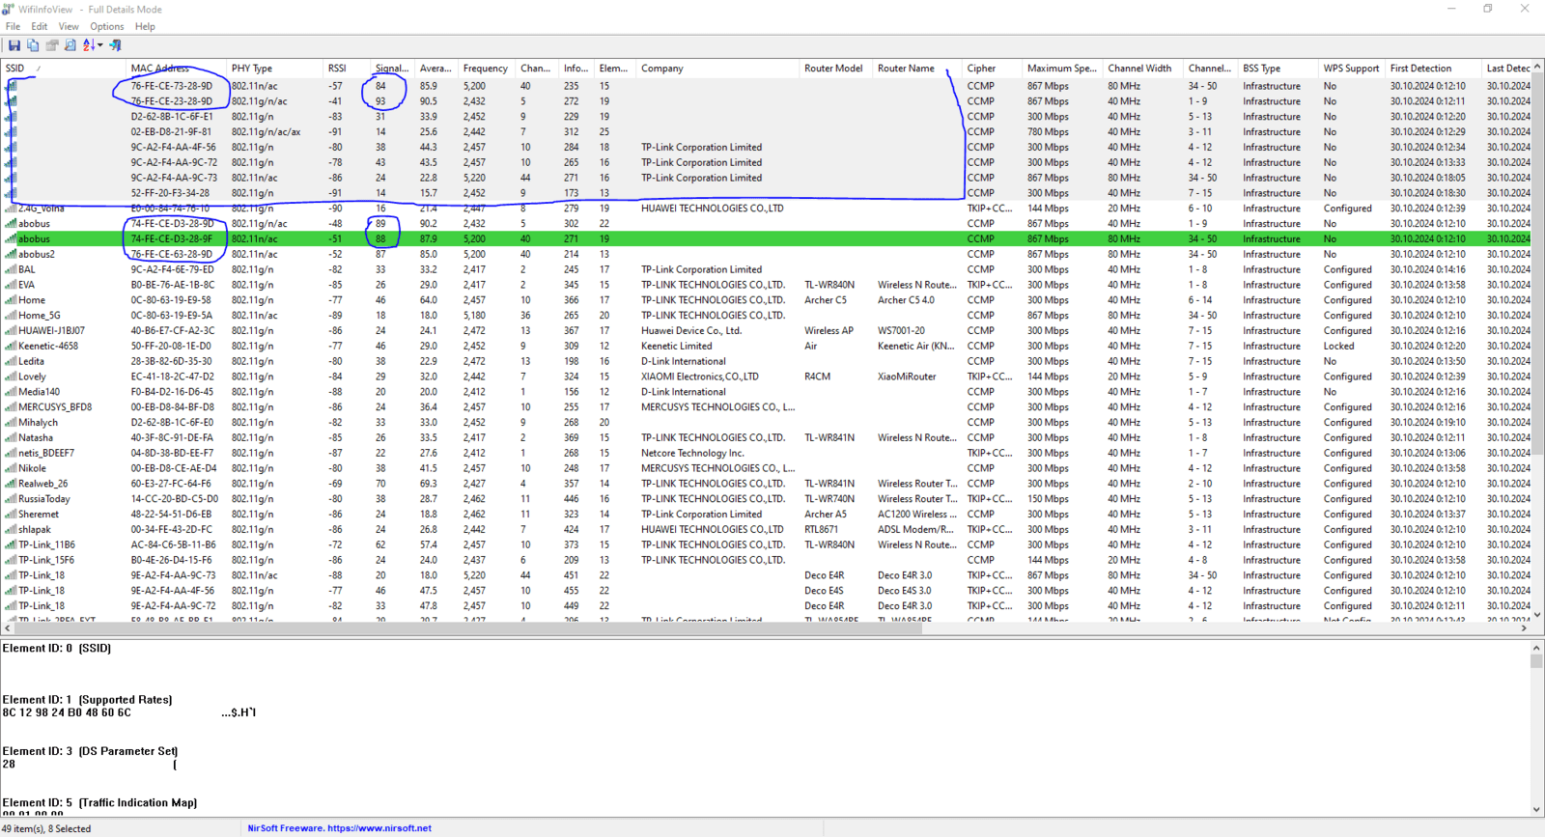The width and height of the screenshot is (1545, 837).
Task: Click the signal icon next to RussiaToday
Action: [x=11, y=499]
